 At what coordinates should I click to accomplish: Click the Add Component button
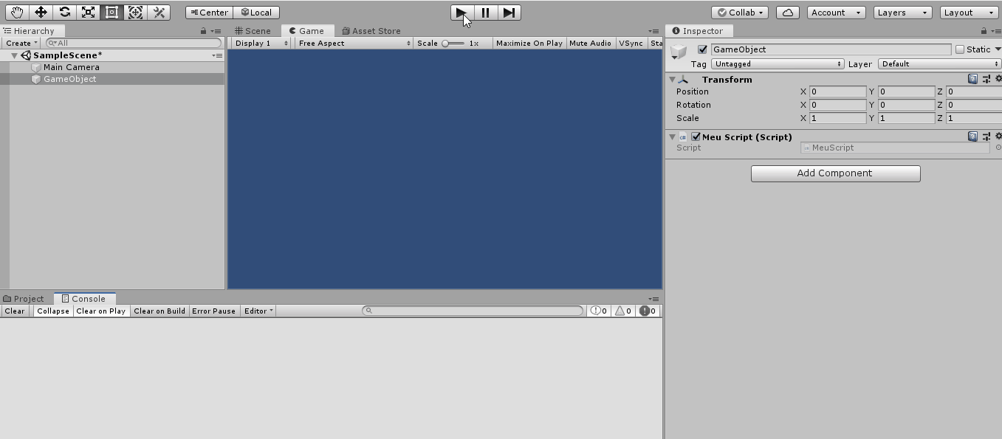click(835, 173)
